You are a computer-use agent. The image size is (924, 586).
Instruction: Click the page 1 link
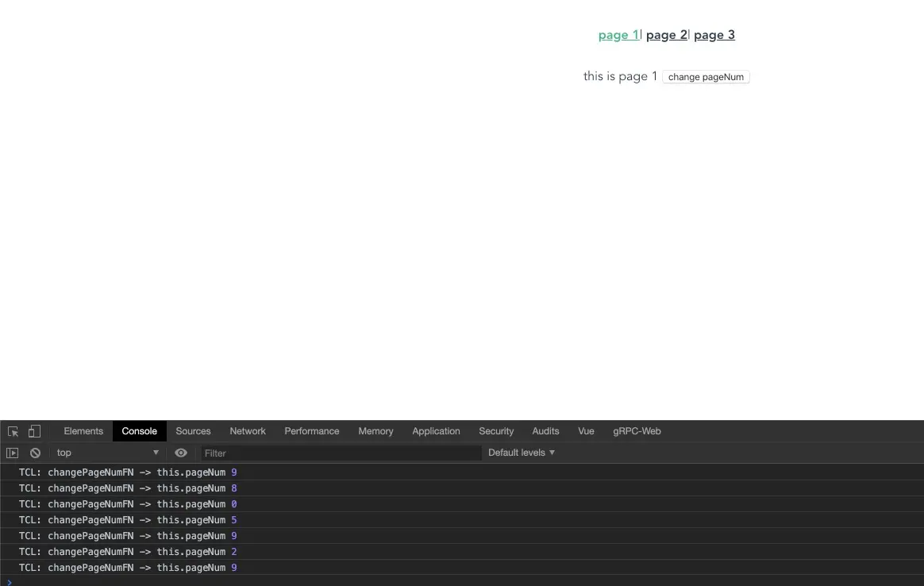click(x=618, y=35)
